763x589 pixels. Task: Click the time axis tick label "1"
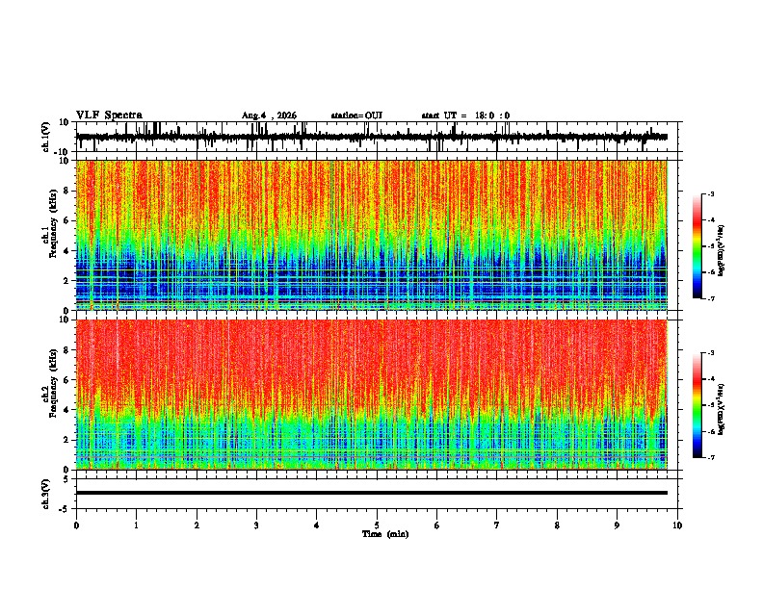click(x=136, y=525)
